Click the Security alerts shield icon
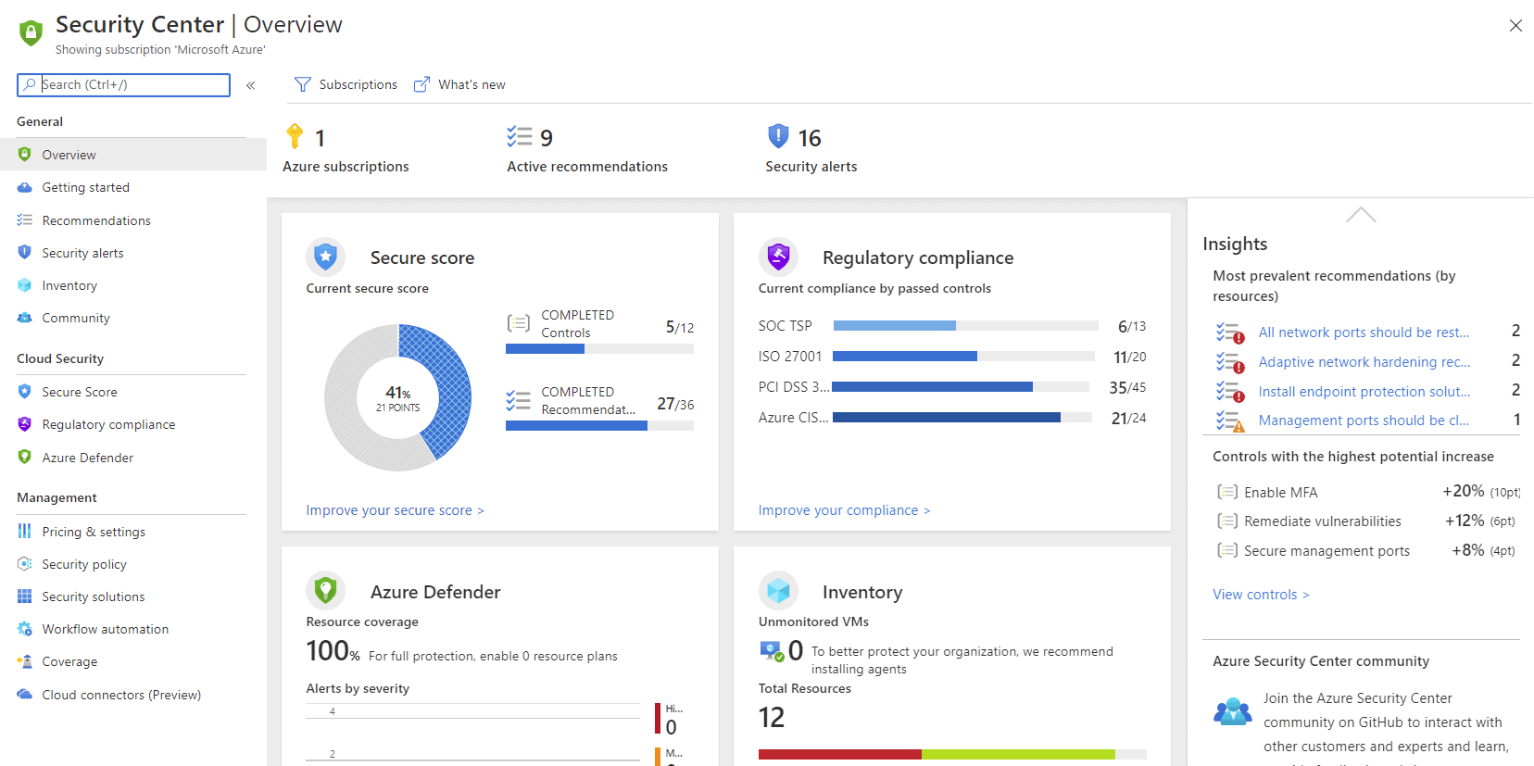 pyautogui.click(x=778, y=136)
